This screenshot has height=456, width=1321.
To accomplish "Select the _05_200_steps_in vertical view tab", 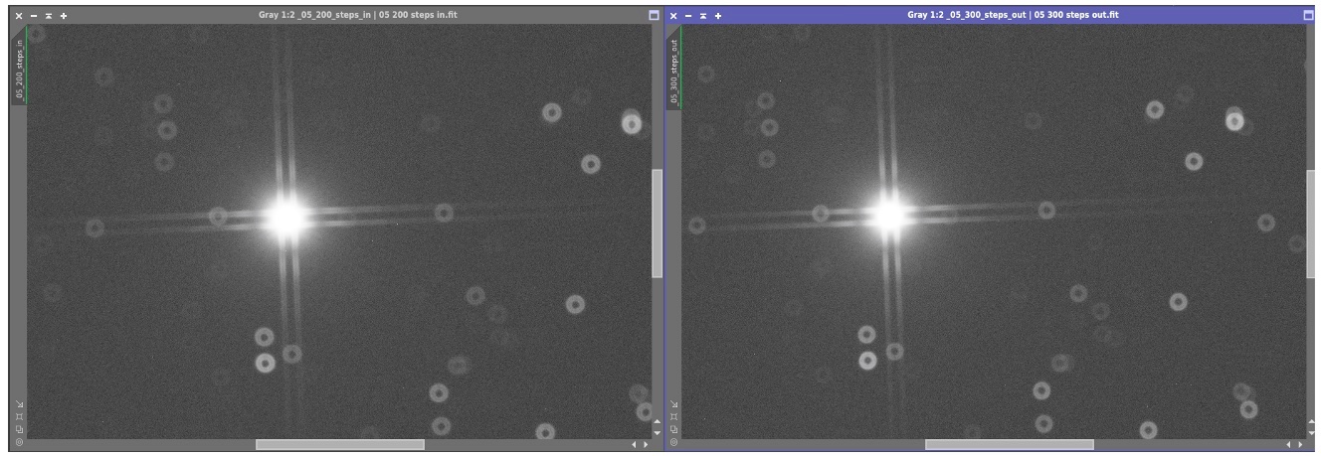I will click(x=19, y=66).
